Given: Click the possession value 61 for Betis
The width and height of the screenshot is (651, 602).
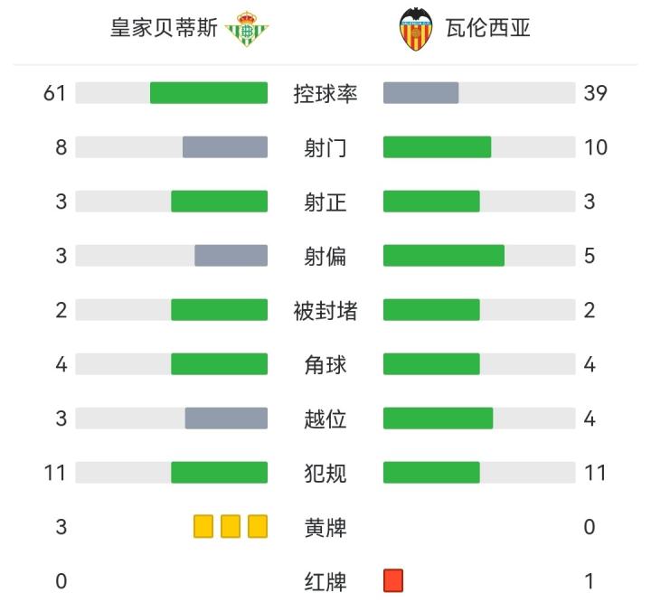Looking at the screenshot, I should pyautogui.click(x=54, y=93).
